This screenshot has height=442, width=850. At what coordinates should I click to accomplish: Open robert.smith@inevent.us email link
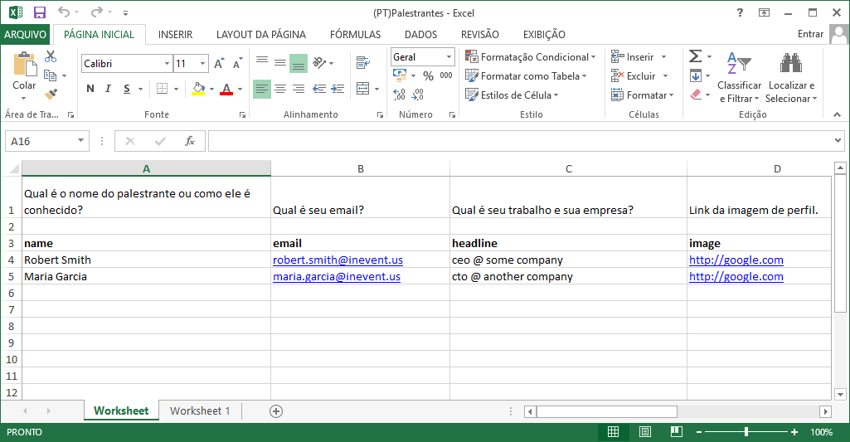[338, 260]
